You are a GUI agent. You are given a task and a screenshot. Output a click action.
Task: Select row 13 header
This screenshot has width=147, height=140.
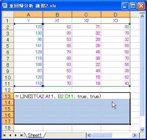tap(8, 96)
